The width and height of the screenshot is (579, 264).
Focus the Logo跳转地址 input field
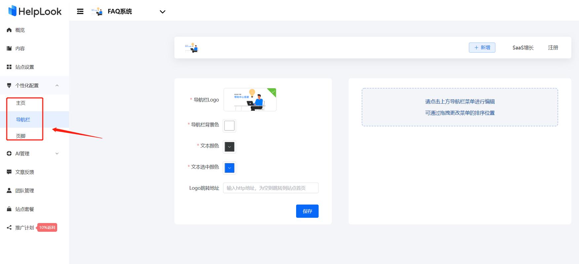pos(271,188)
